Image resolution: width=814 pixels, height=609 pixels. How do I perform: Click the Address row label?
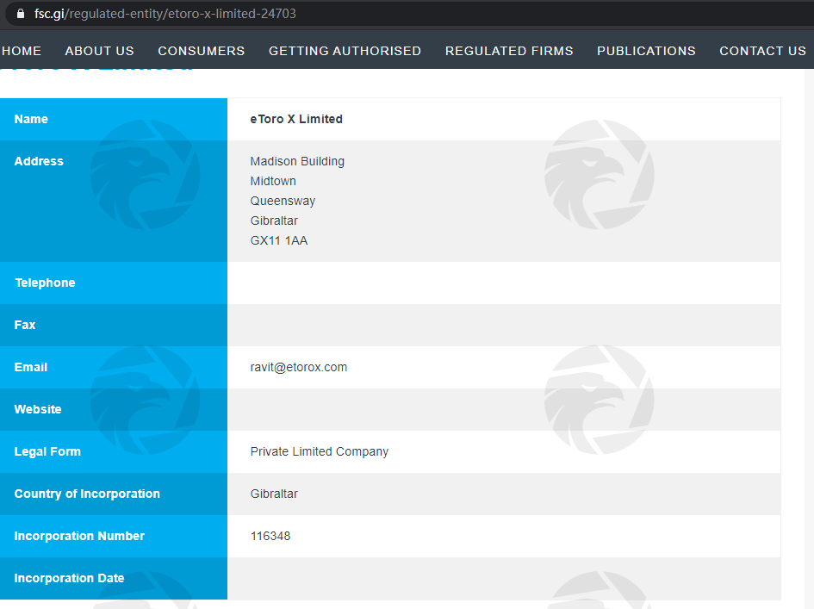(x=39, y=161)
